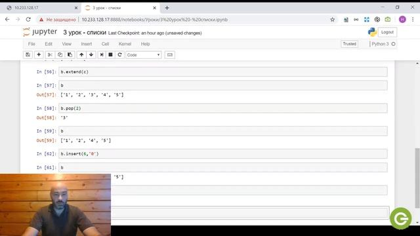Image resolution: width=420 pixels, height=236 pixels.
Task: Paste cells below icon
Action: coord(70,55)
